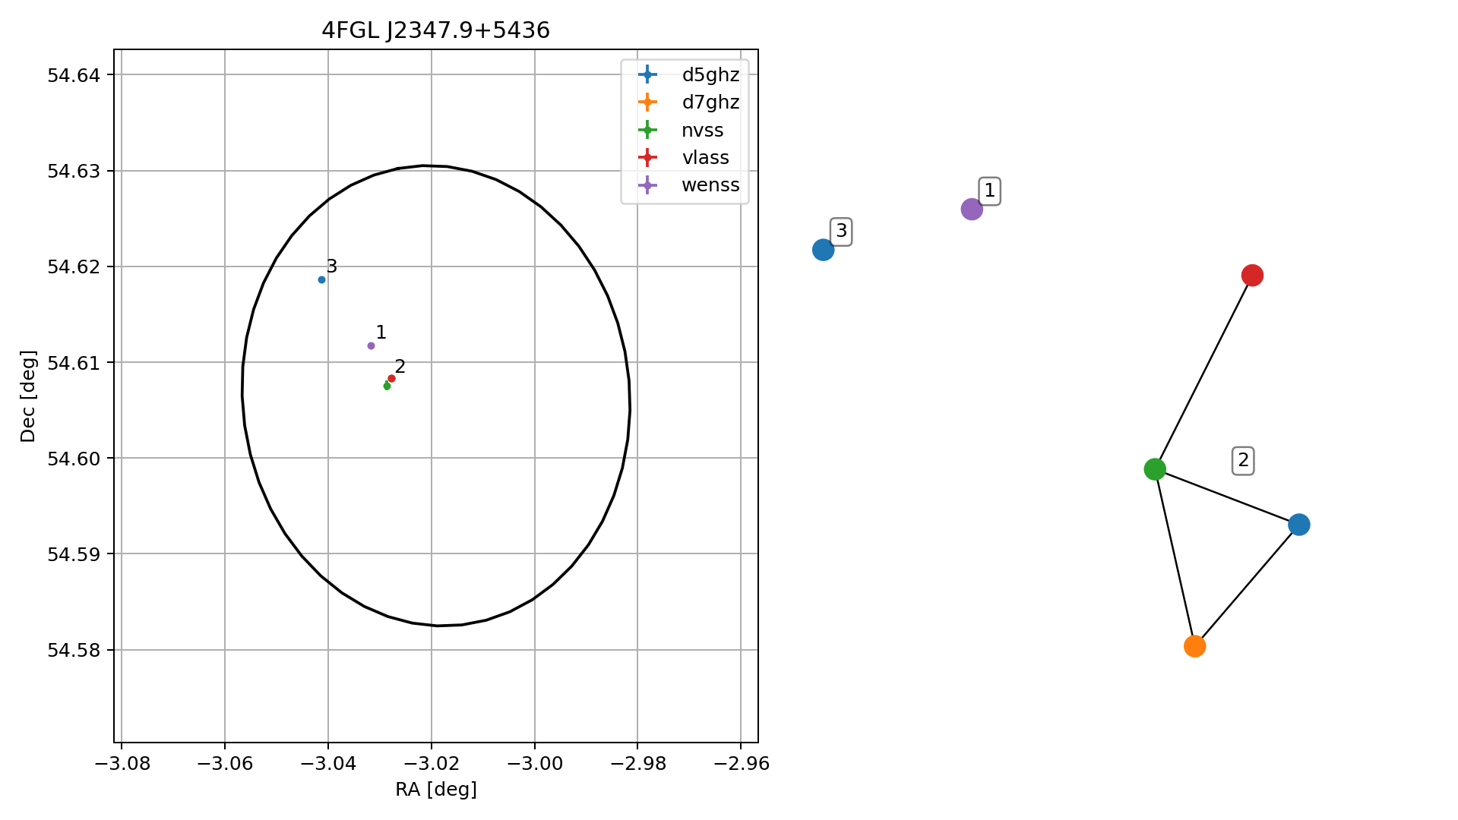Click the boxed label 1 in the graph
The height and width of the screenshot is (820, 1458).
coord(989,191)
